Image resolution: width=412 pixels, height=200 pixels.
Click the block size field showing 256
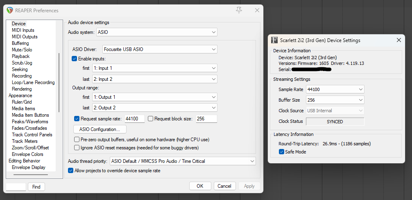point(206,119)
